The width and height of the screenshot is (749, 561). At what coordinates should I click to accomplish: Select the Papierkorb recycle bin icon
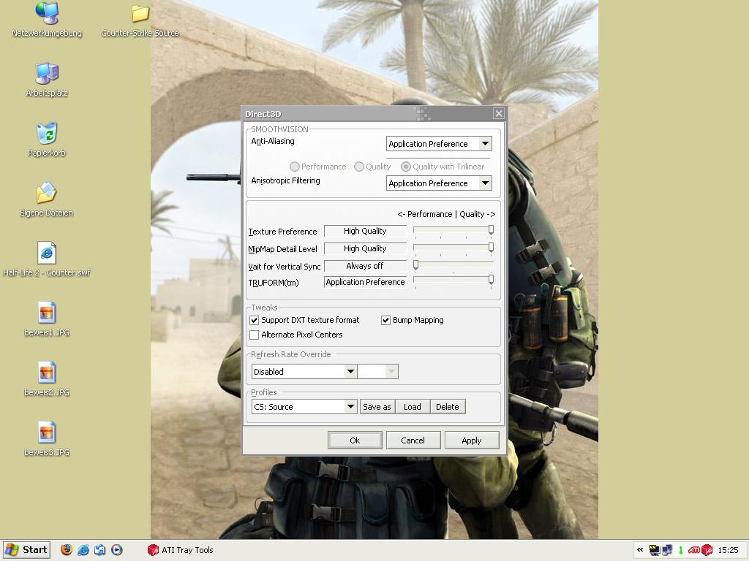tap(46, 140)
